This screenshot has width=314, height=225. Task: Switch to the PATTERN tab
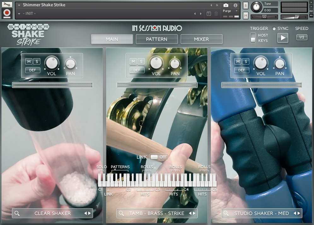coord(157,39)
